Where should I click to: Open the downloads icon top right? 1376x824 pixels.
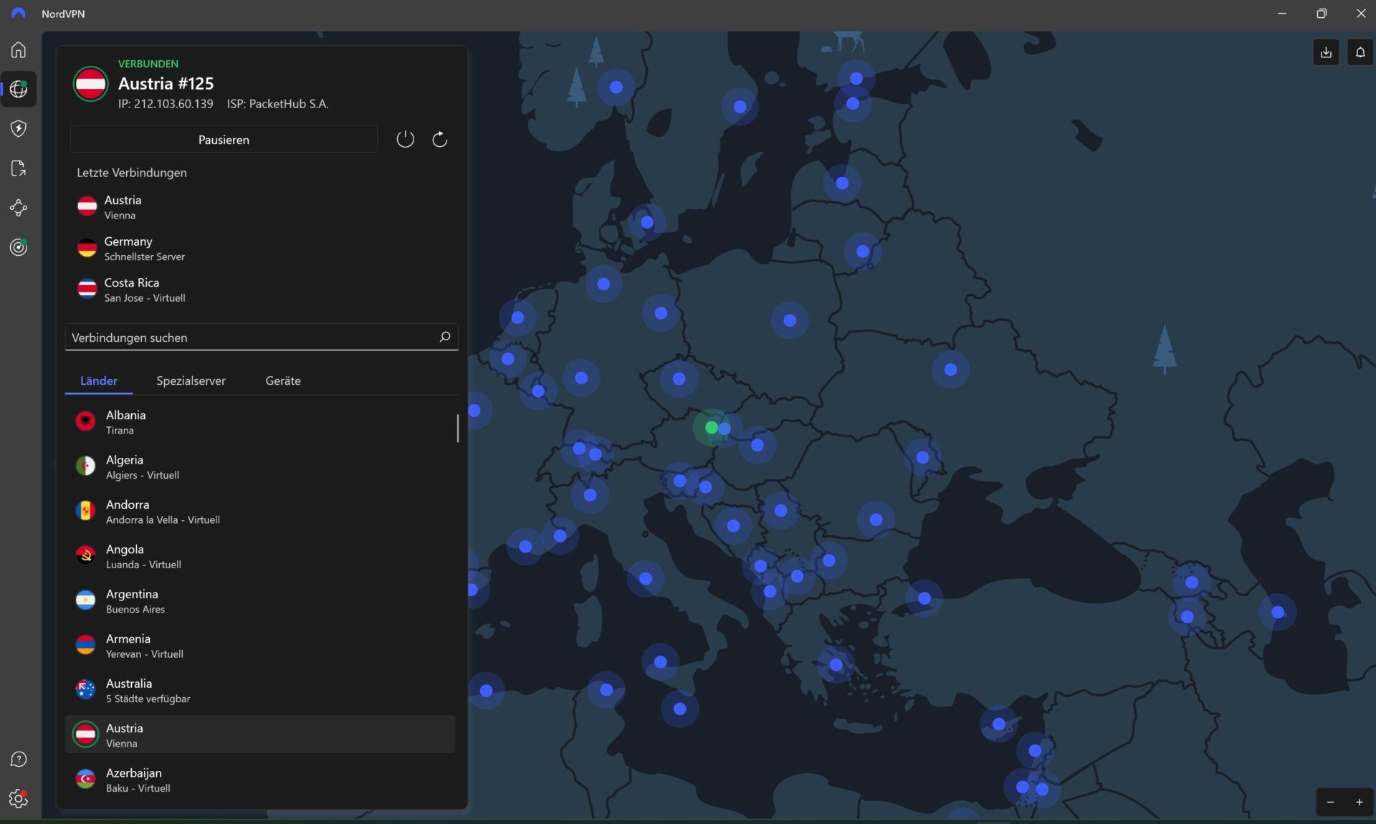1326,52
